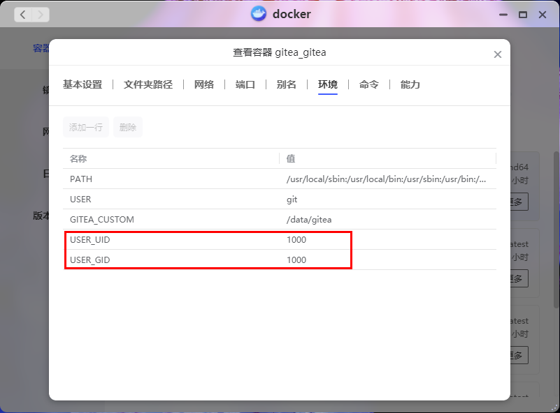Image resolution: width=560 pixels, height=413 pixels.
Task: Click the back arrow in docker window
Action: pyautogui.click(x=23, y=15)
